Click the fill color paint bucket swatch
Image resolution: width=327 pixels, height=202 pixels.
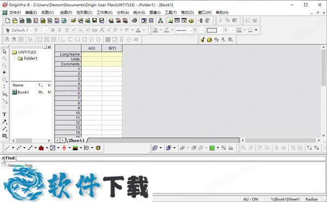coord(155,30)
